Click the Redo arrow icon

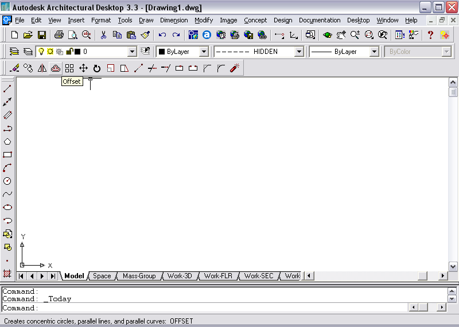pos(176,35)
